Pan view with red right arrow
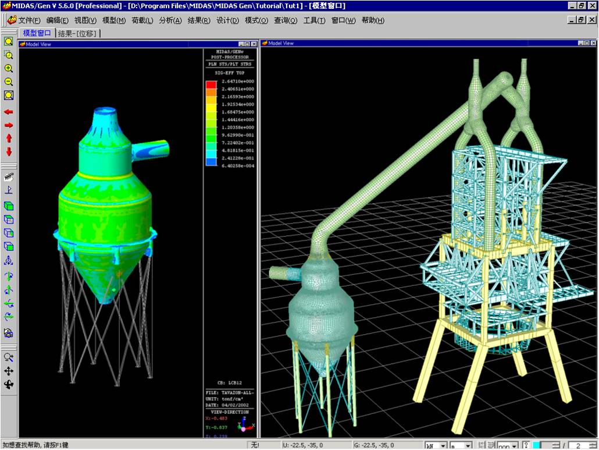This screenshot has height=450, width=599. (x=8, y=125)
